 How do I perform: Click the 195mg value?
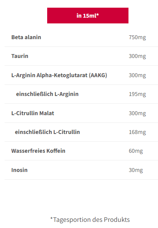pos(137,94)
